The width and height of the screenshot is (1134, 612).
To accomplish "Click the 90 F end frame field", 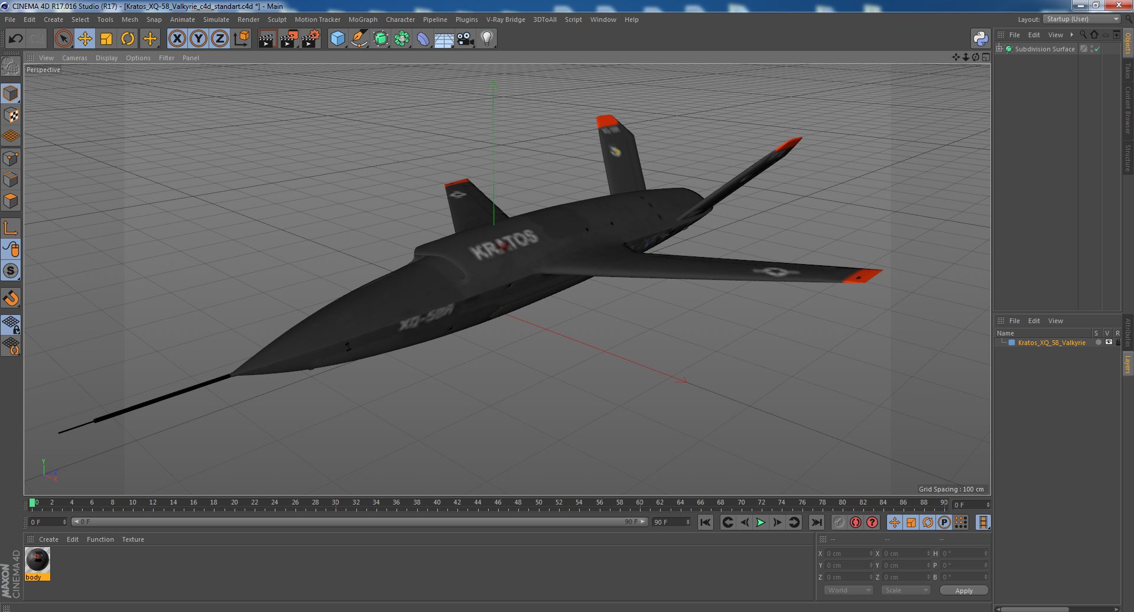I will point(671,522).
